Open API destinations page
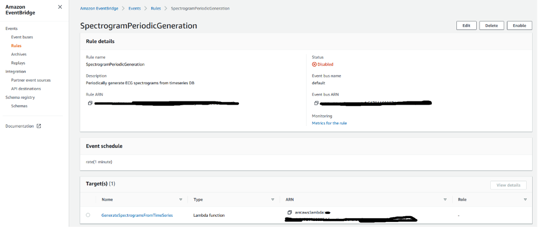 pos(26,89)
